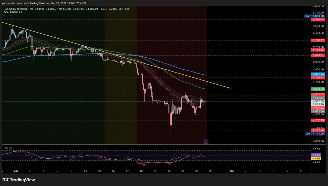Select the blue 4,827.74 moving average label
Image resolution: width=328 pixels, height=186 pixels.
(x=318, y=74)
